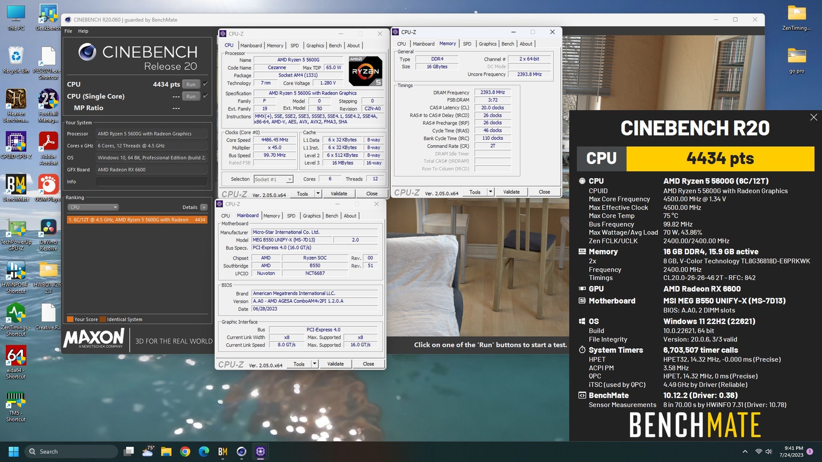Open the Recycle Bin icon

click(x=16, y=60)
